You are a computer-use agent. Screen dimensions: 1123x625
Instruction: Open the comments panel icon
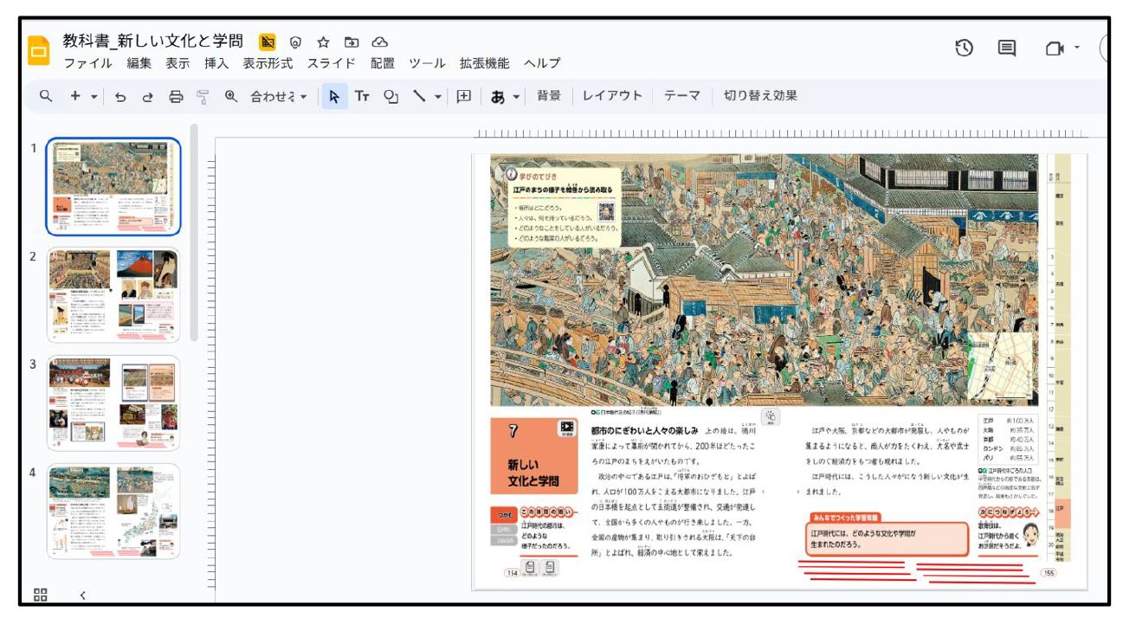point(1007,49)
